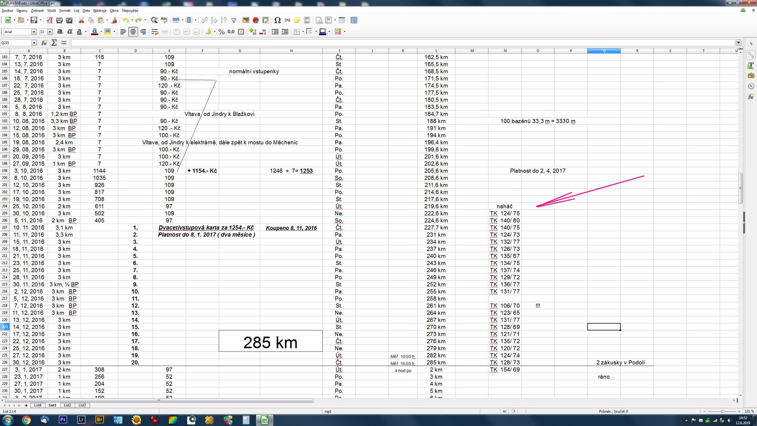Expand the font size dropdown
Image resolution: width=757 pixels, height=426 pixels.
(x=50, y=31)
